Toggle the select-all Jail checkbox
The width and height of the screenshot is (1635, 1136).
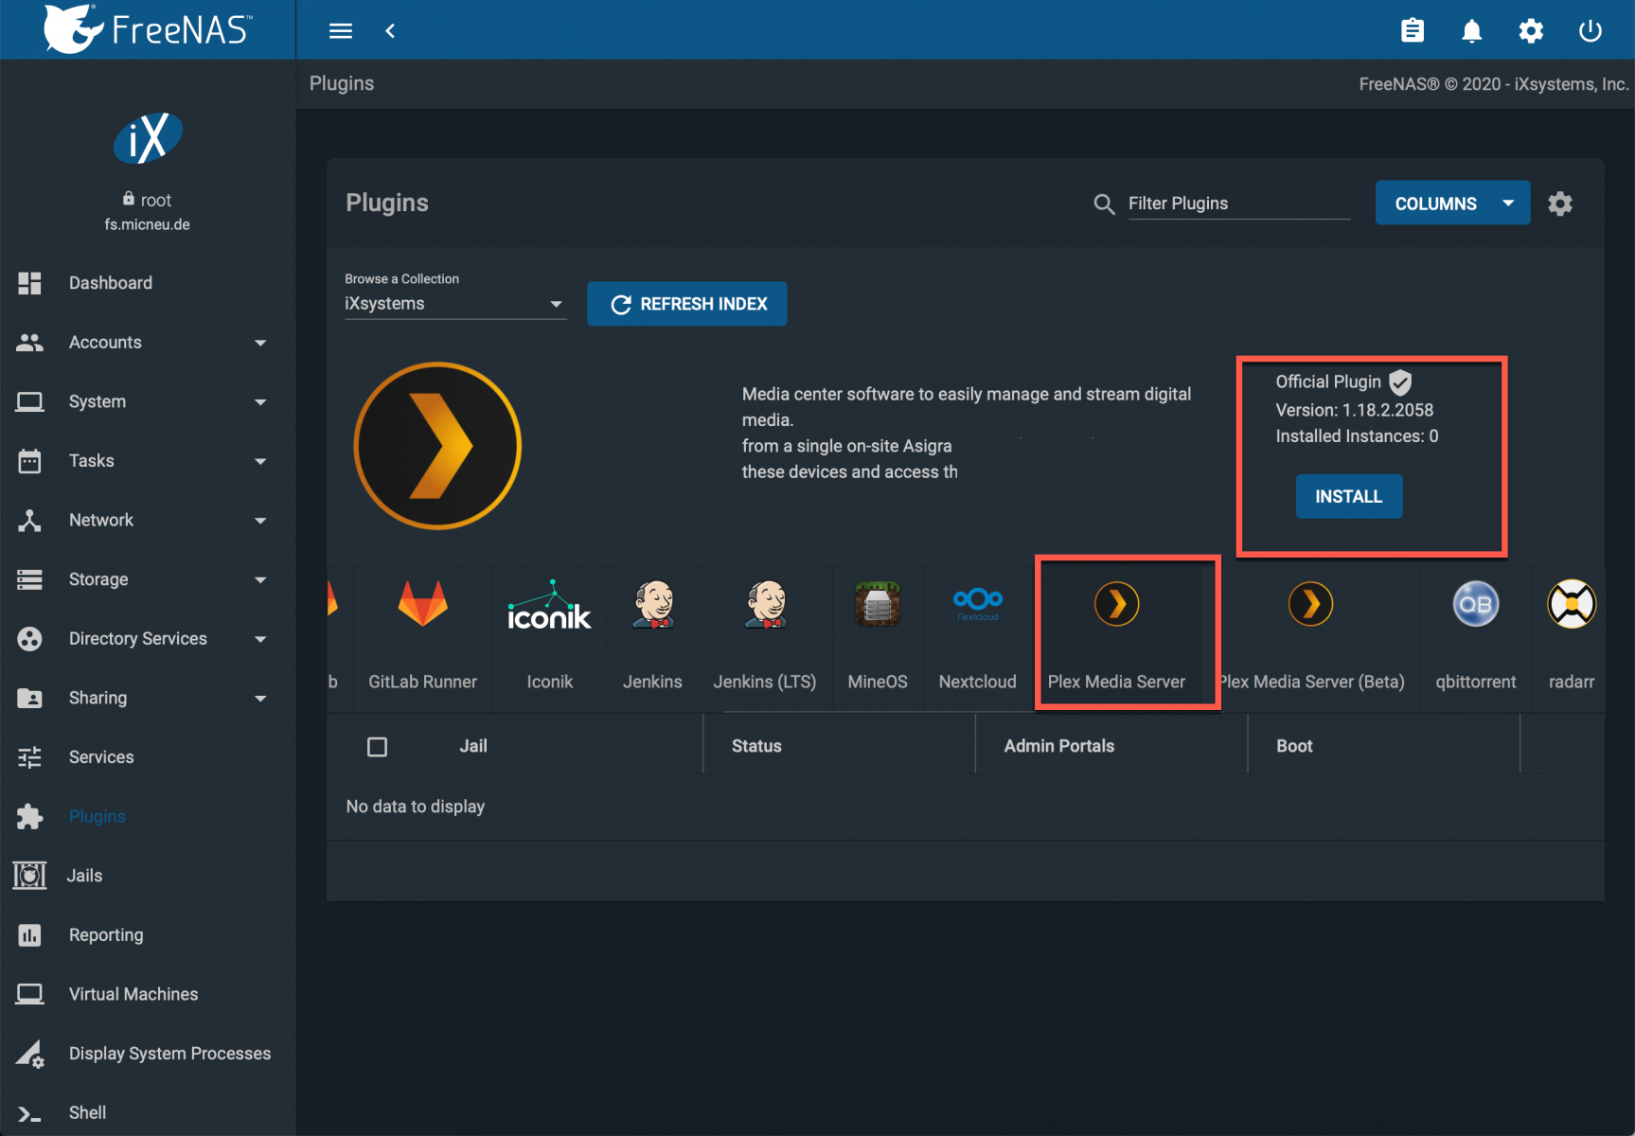377,747
